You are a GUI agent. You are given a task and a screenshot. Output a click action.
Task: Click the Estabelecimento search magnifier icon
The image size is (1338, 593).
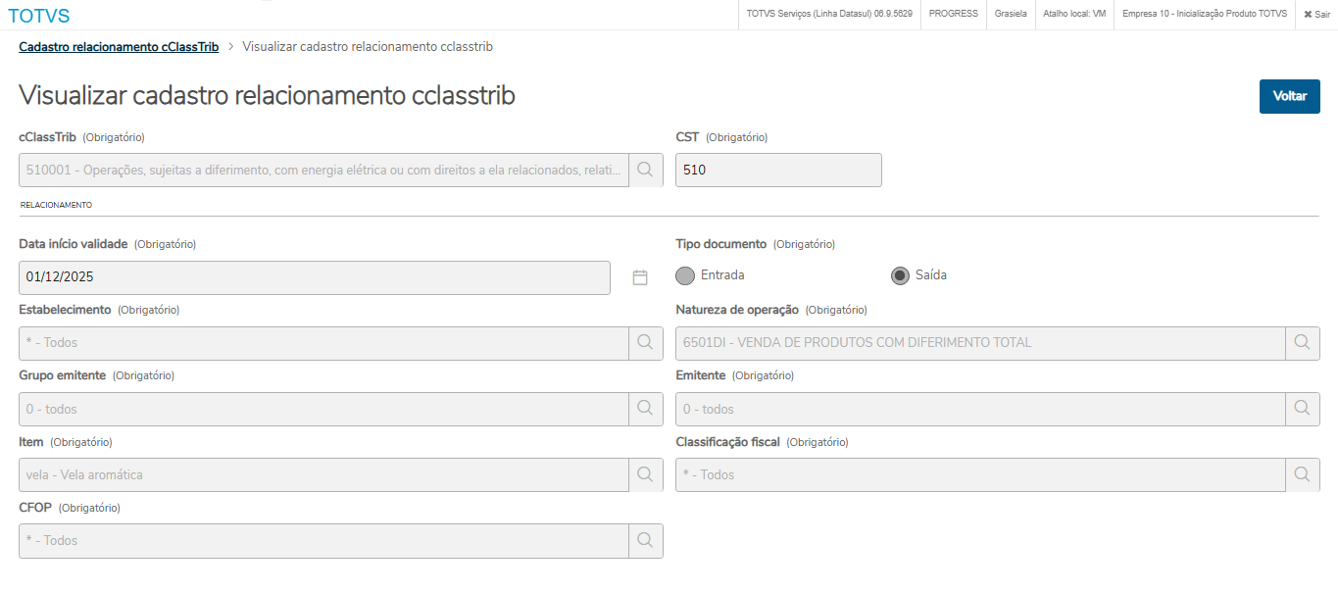point(645,343)
